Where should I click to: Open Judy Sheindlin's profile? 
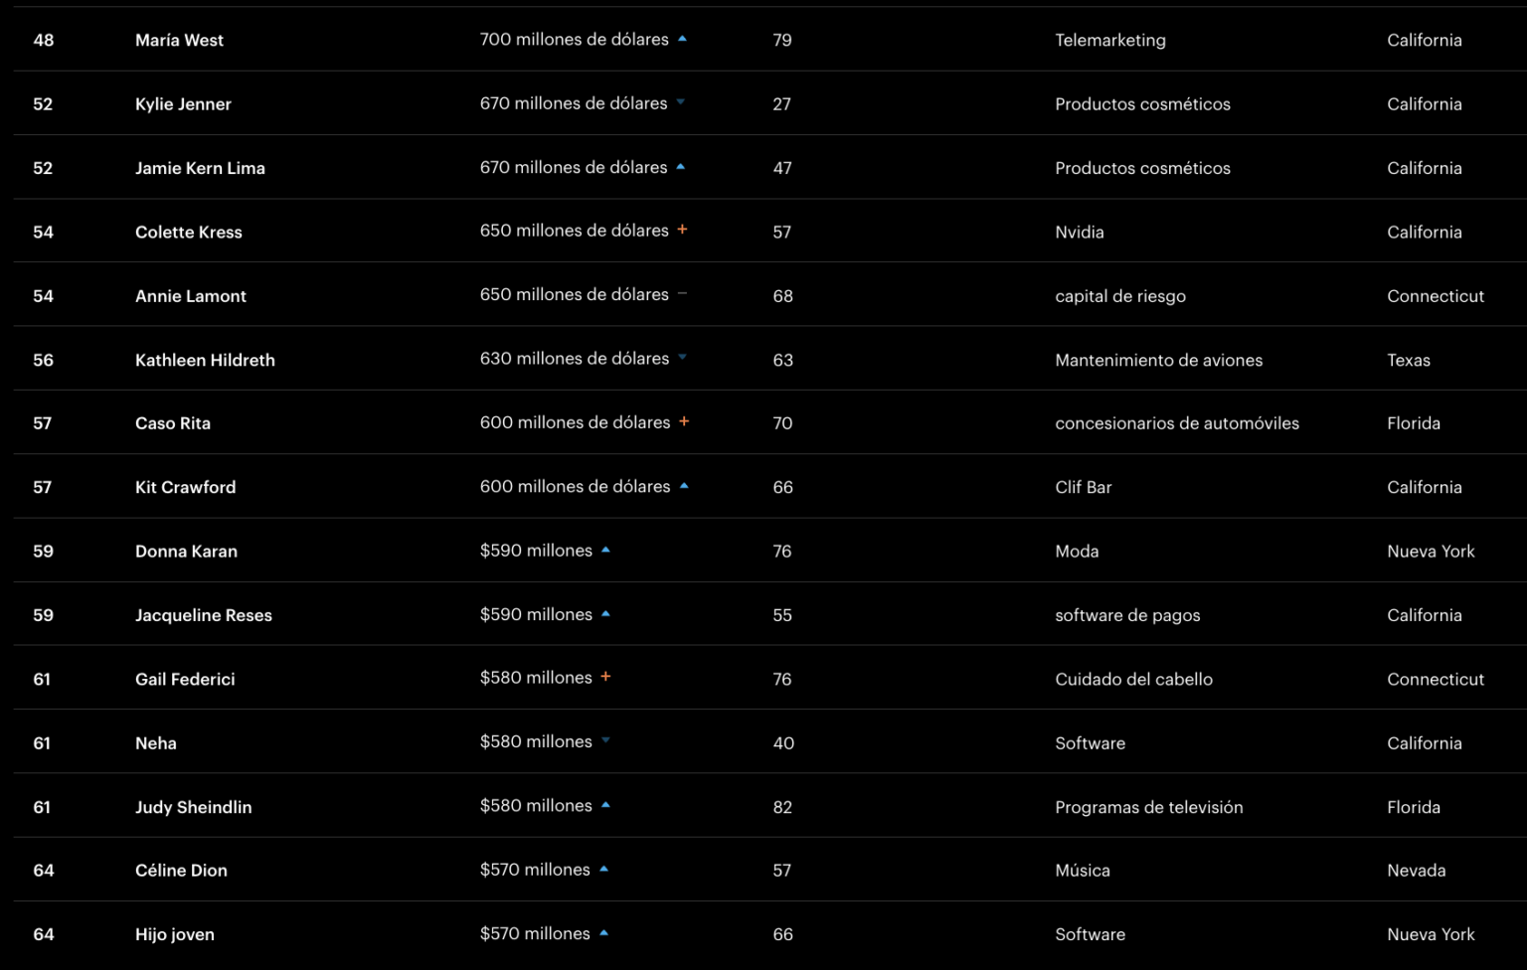pyautogui.click(x=194, y=807)
